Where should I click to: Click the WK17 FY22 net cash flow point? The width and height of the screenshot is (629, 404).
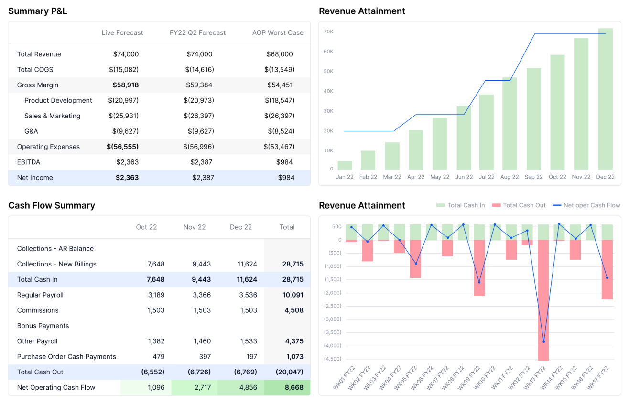[607, 278]
